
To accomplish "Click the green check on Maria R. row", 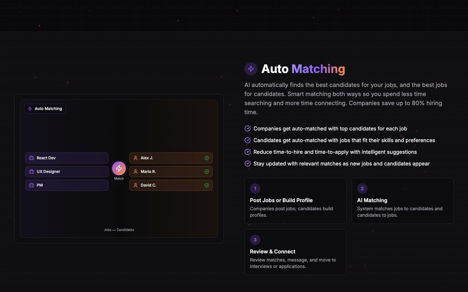I will coord(207,172).
